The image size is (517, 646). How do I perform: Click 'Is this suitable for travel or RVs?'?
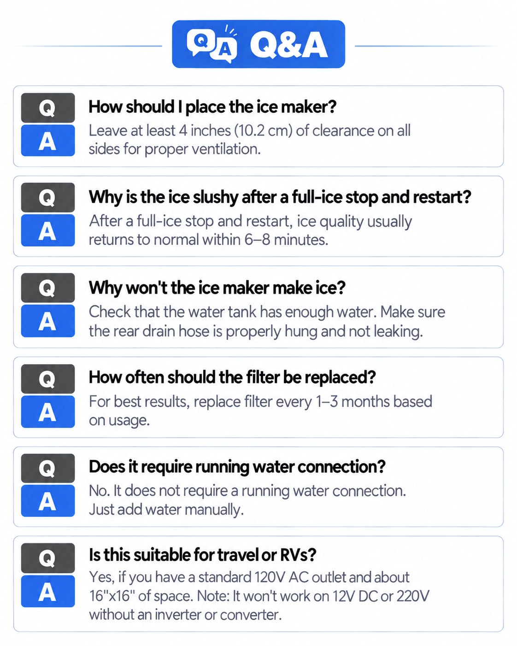tap(202, 555)
